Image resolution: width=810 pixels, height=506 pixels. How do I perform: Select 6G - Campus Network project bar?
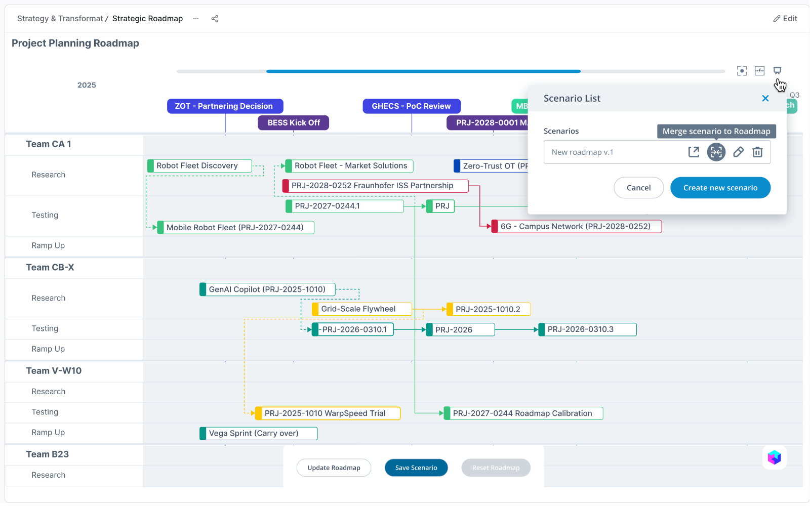(x=577, y=227)
